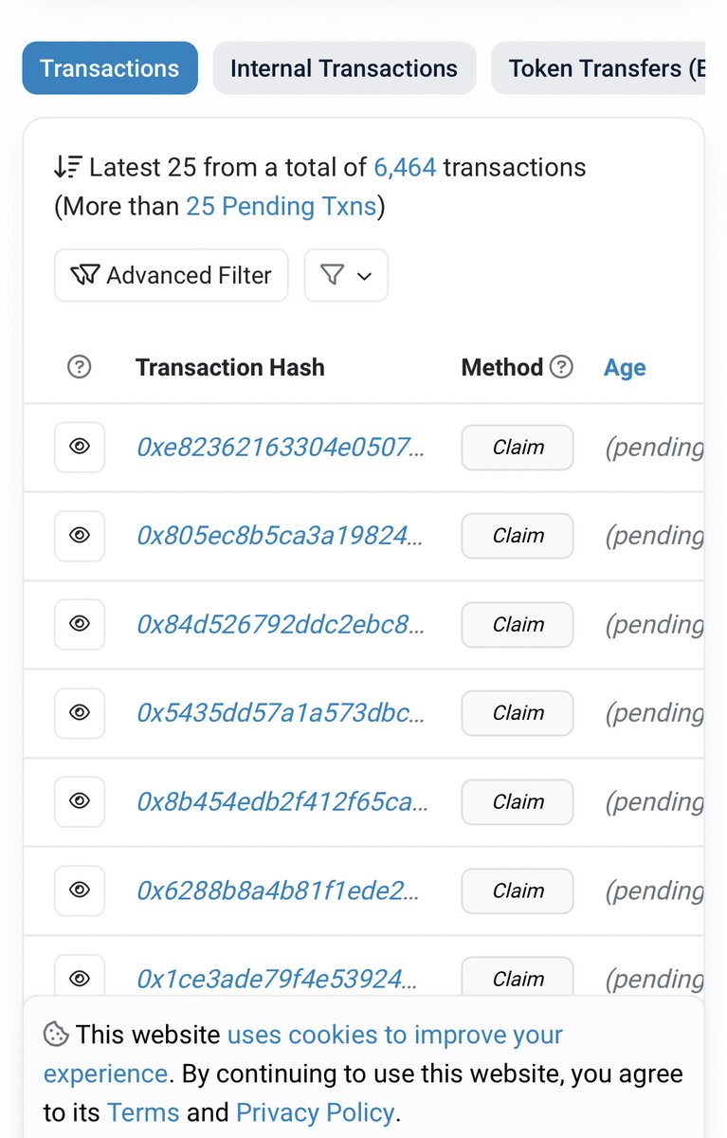The image size is (727, 1138).
Task: Click question mark icon left of Transaction Hash
Action: (81, 367)
